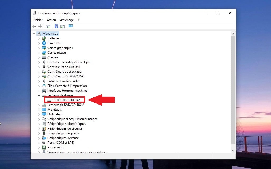
Task: Click the Help toolbar icon
Action: pos(56,26)
